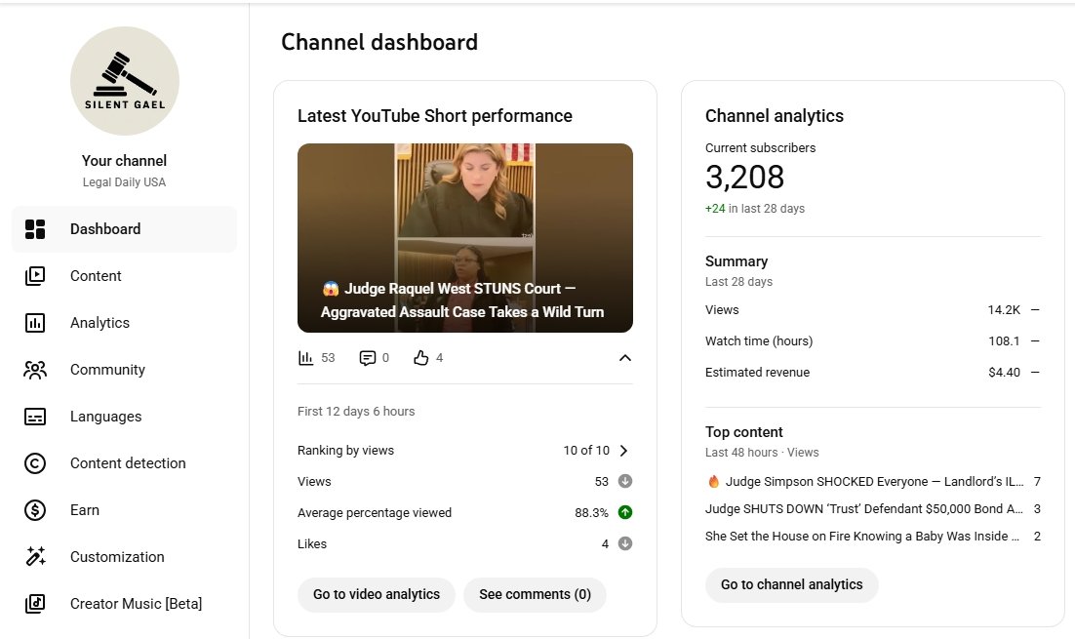Click the Languages subtitles icon
The height and width of the screenshot is (639, 1075).
35,417
